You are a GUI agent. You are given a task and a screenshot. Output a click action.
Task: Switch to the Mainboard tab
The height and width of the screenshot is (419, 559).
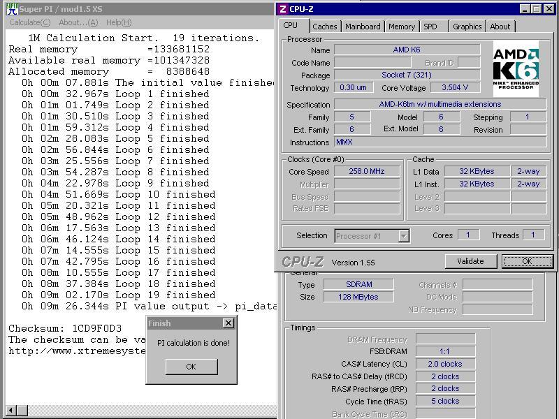(x=363, y=27)
